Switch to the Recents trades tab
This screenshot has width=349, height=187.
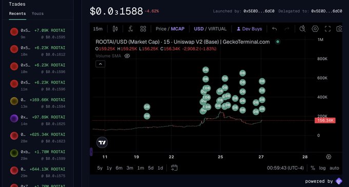[x=17, y=13]
